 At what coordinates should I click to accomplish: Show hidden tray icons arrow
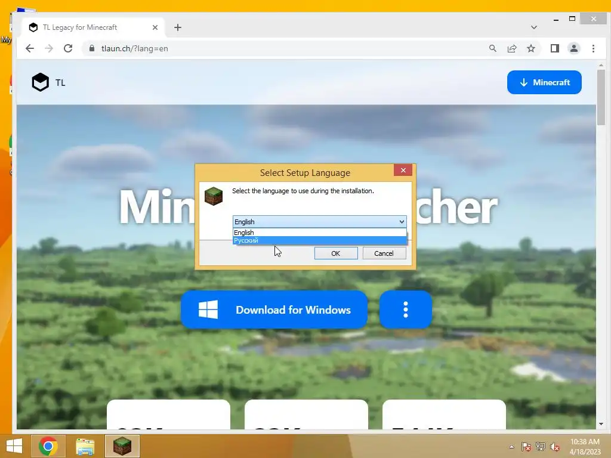(x=511, y=447)
